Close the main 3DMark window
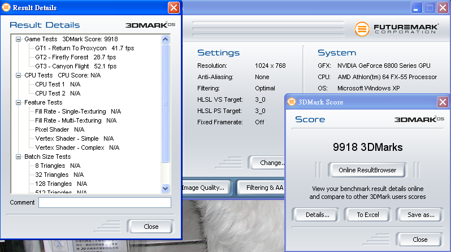The height and width of the screenshot is (252, 451). point(443,8)
